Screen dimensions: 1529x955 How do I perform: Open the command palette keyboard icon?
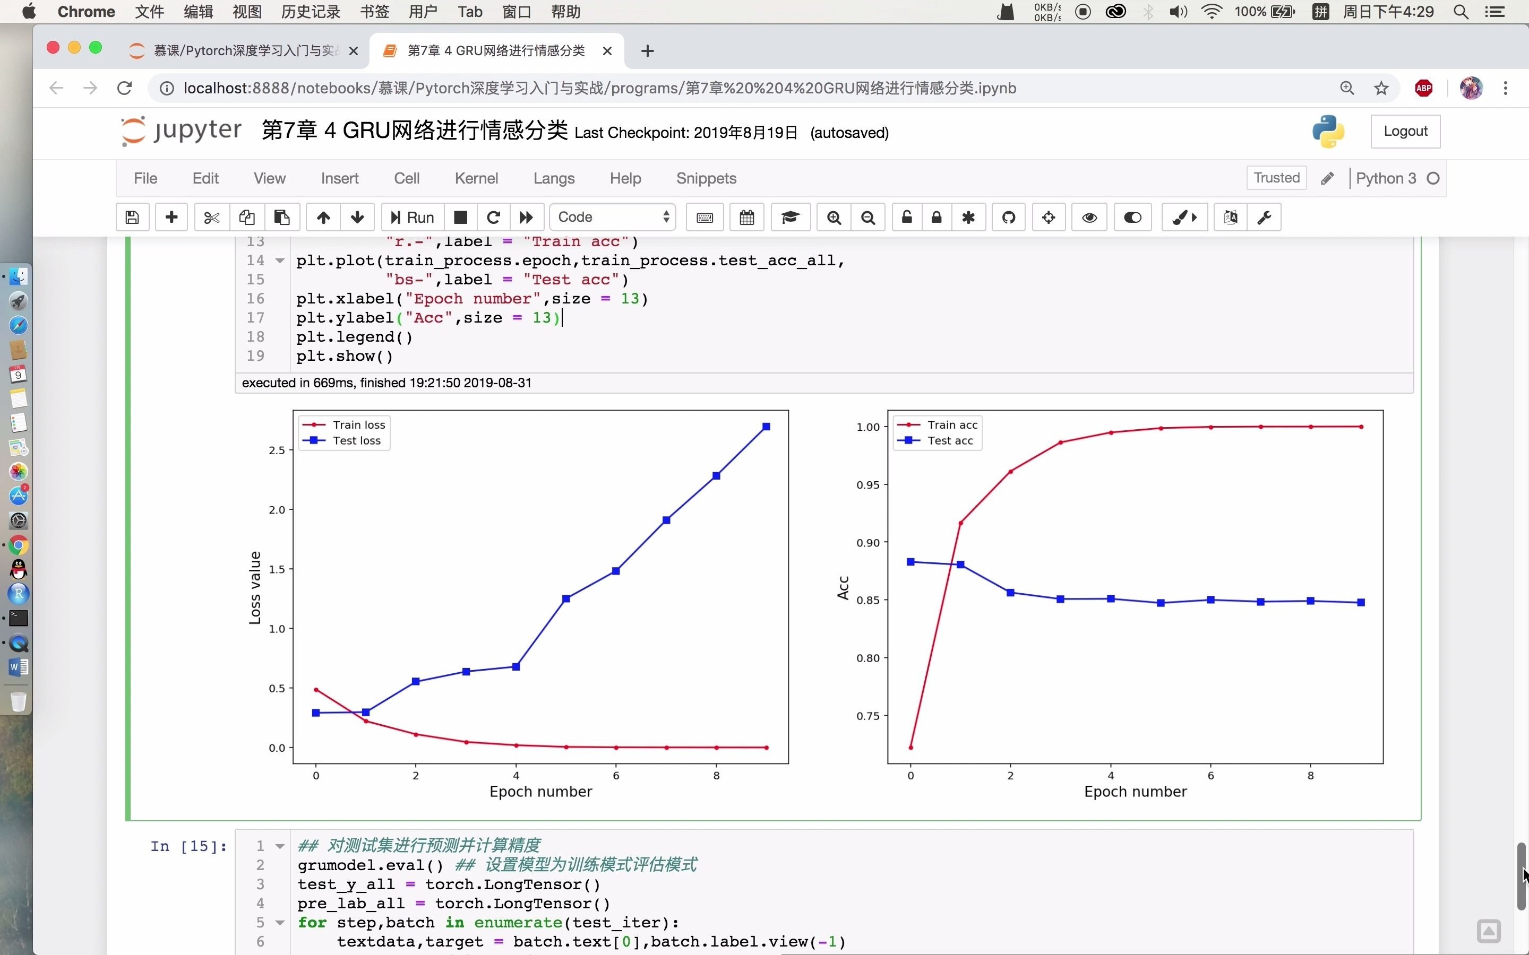coord(705,218)
